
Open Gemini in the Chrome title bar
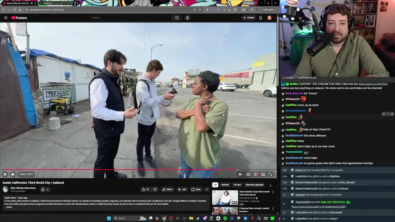[248, 3]
